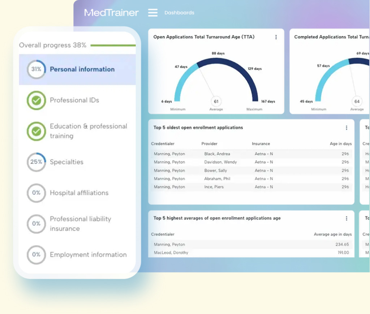Click the 6 days minimum label
This screenshot has width=370, height=314.
(167, 102)
